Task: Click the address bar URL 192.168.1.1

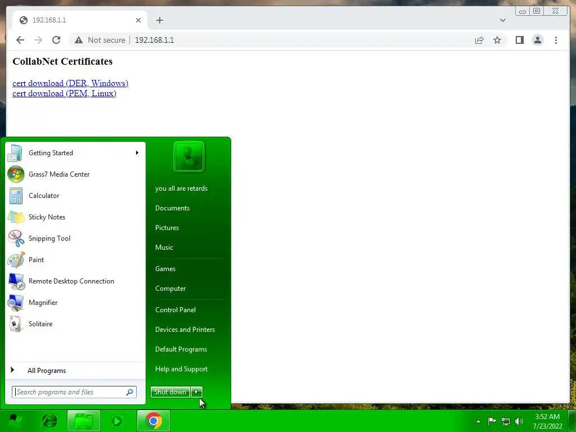Action: [154, 40]
